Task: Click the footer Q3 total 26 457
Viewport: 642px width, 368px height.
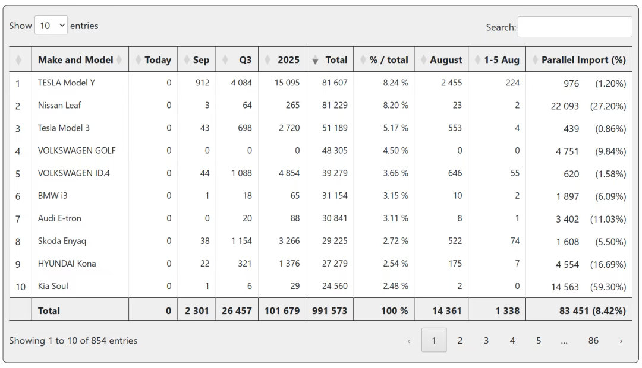Action: (x=237, y=311)
